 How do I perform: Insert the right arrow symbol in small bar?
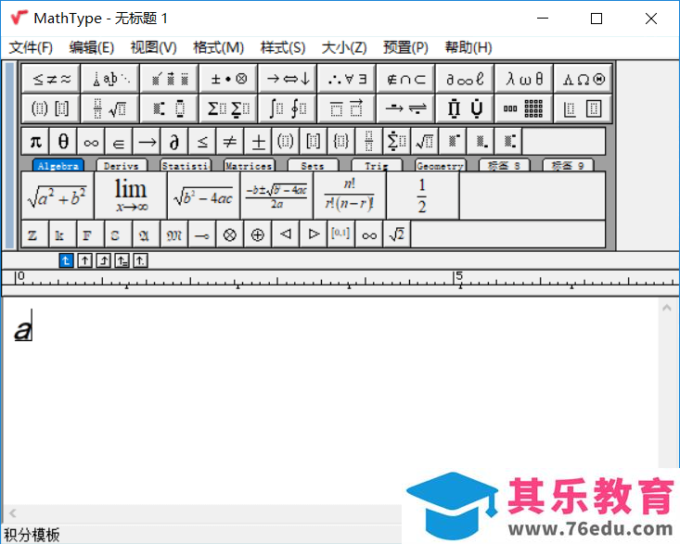(147, 141)
